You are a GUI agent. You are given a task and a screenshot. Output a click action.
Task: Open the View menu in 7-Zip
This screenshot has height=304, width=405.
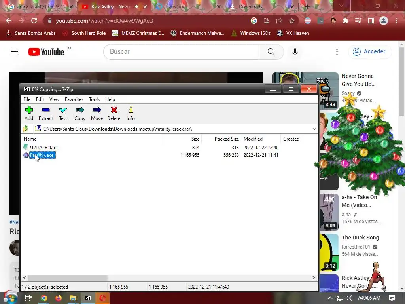coord(54,99)
